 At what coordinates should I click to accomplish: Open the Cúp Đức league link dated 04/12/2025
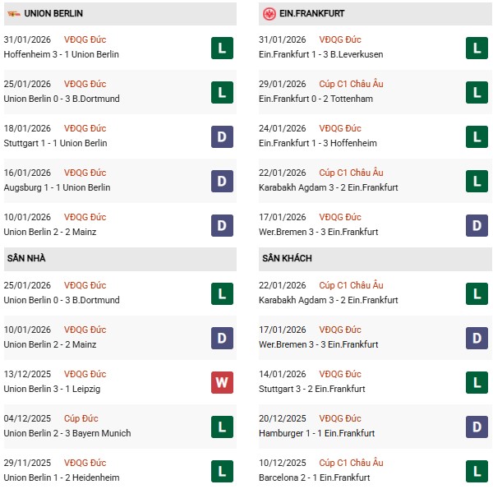82,418
